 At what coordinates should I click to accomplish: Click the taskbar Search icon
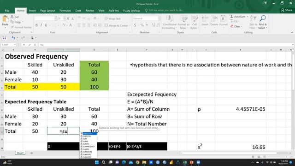click(x=103, y=162)
